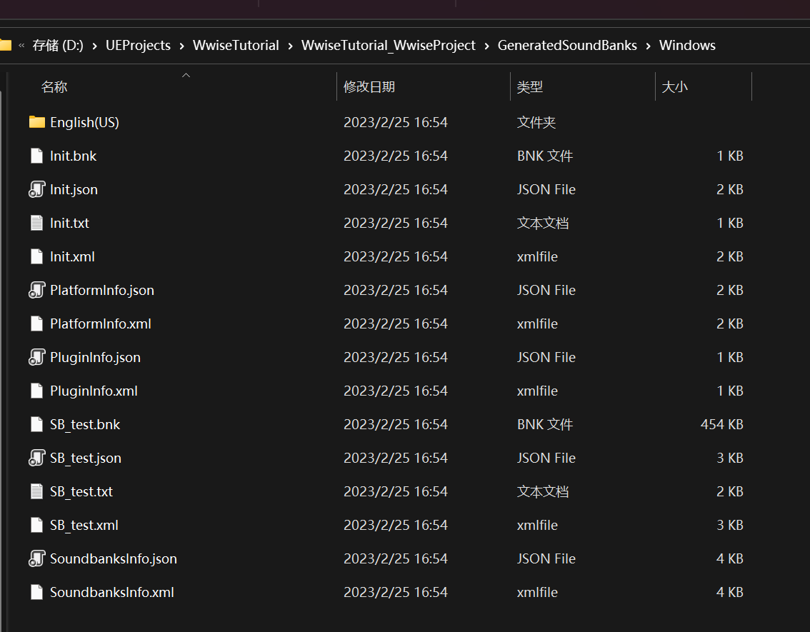Click the SoundbanksInfo.json file icon

coord(37,558)
